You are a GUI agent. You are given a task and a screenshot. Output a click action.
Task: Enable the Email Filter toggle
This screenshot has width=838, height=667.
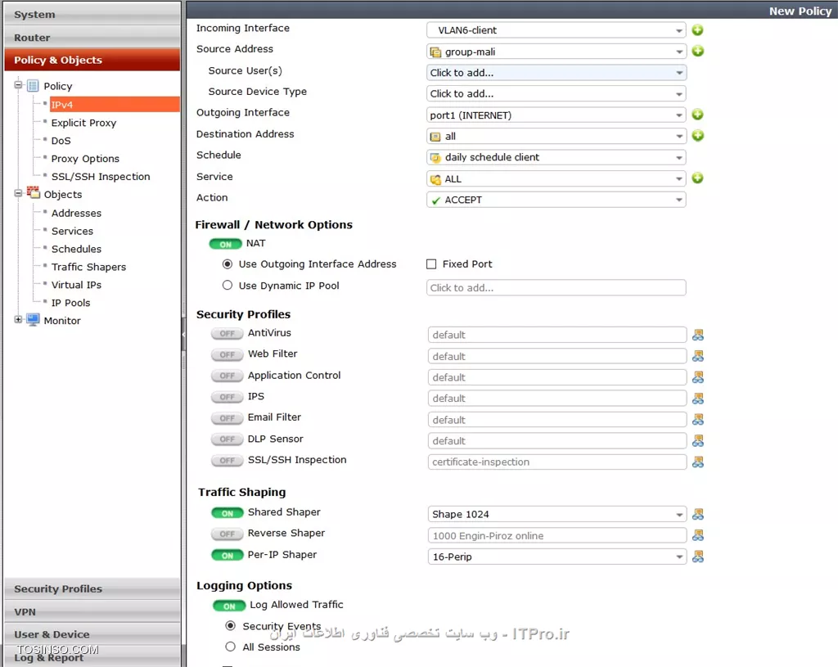pos(228,418)
